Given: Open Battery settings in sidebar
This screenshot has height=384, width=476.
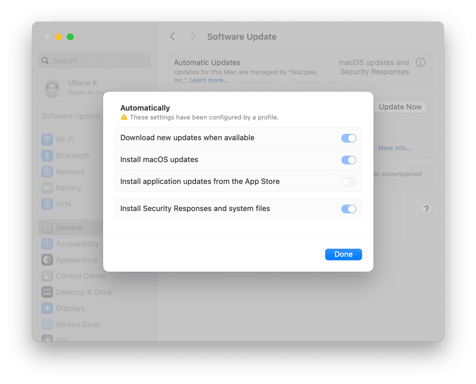Looking at the screenshot, I should [61, 188].
